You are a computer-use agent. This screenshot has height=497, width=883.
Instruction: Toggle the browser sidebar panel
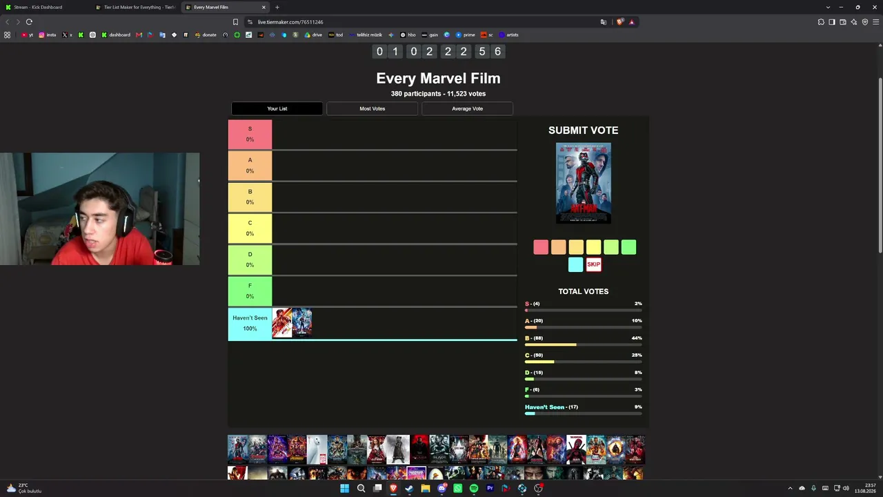[x=832, y=21]
